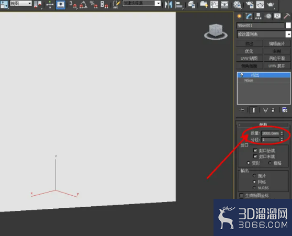Click the 数量 spinner arrows

[x=282, y=133]
